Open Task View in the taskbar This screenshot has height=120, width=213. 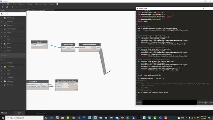point(52,118)
